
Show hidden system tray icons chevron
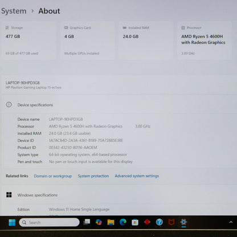click(231, 222)
